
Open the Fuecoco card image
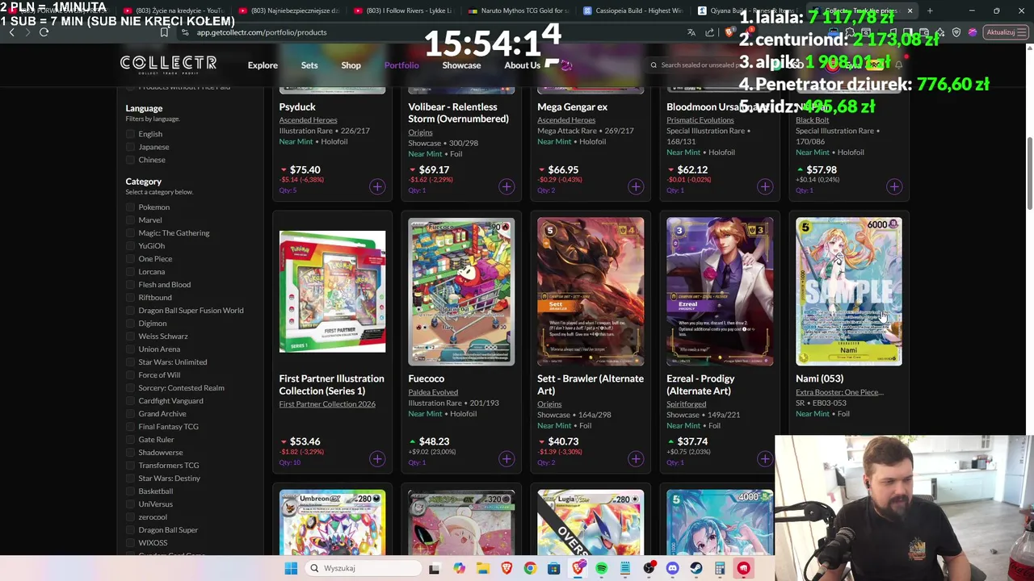(x=461, y=291)
